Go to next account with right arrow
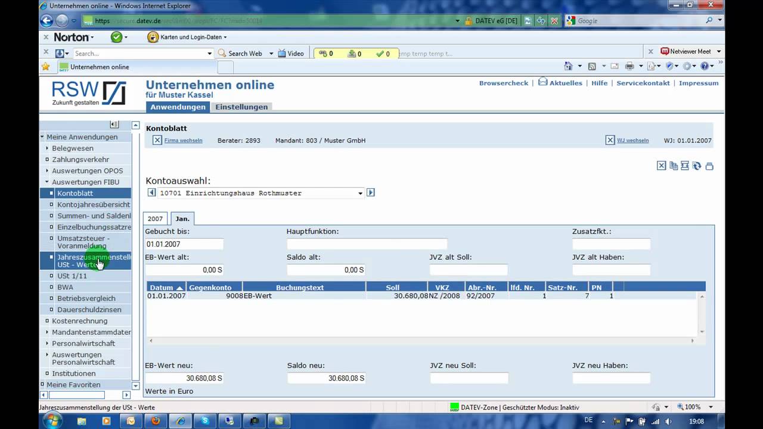 click(371, 192)
